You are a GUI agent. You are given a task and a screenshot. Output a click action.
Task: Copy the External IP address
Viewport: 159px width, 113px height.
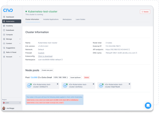(120, 46)
